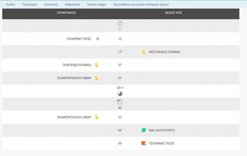Select player name ΜΥΣΤΑΚΙΔΗΣ ΓΙΑΝΝΗΣ
Image resolution: width=247 pixels, height=156 pixels.
[x=165, y=52]
